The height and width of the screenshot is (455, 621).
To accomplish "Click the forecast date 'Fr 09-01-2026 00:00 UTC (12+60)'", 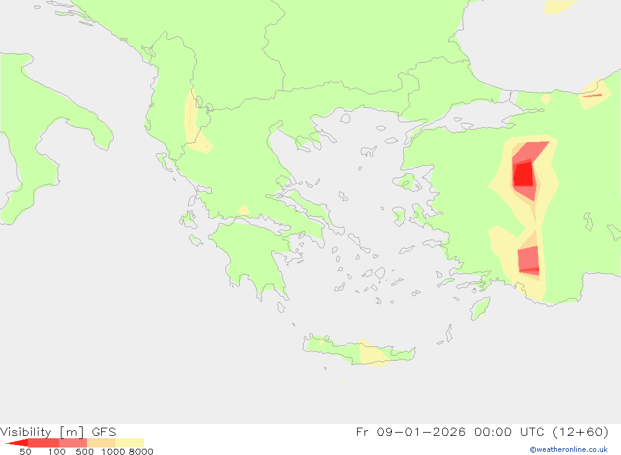I will (x=482, y=431).
